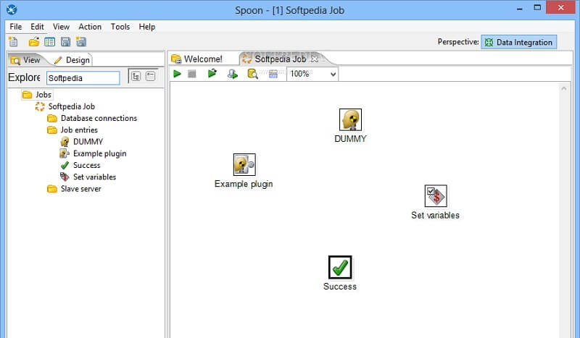
Task: Click the replay job icon
Action: tap(212, 74)
